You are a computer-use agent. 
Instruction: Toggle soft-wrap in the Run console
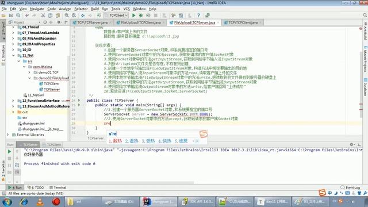tap(17, 165)
